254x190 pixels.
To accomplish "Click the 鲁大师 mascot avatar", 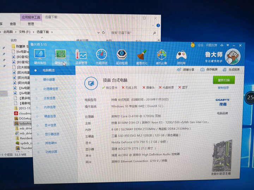I will pos(232,57).
